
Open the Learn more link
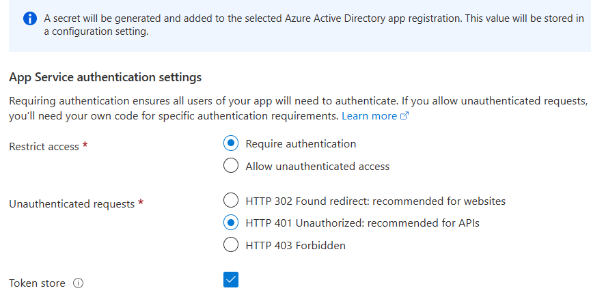point(369,116)
